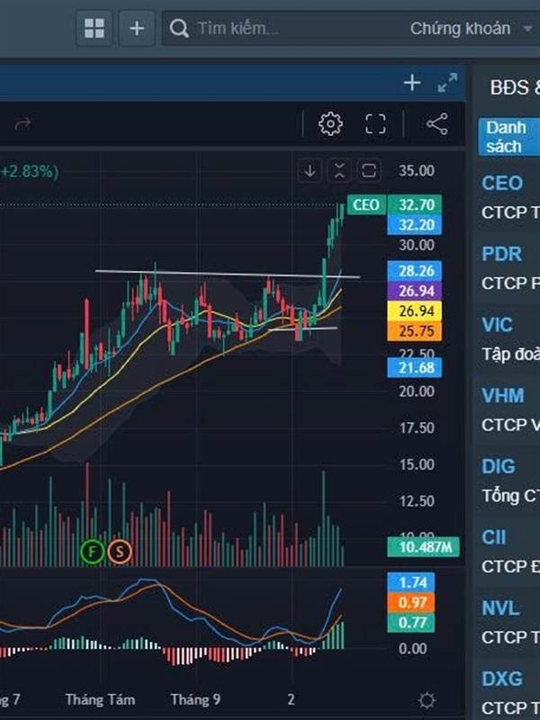Open VIC stock in the watchlist
This screenshot has width=540, height=720.
(497, 325)
